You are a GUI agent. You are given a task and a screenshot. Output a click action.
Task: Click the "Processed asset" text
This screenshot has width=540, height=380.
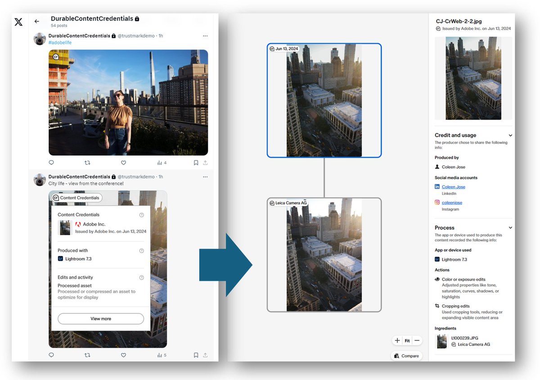point(75,286)
